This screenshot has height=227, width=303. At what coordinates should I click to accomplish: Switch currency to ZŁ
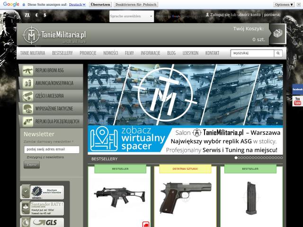click(27, 15)
